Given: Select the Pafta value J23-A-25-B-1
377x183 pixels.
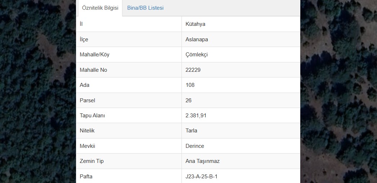Looking at the screenshot, I should pyautogui.click(x=202, y=177).
